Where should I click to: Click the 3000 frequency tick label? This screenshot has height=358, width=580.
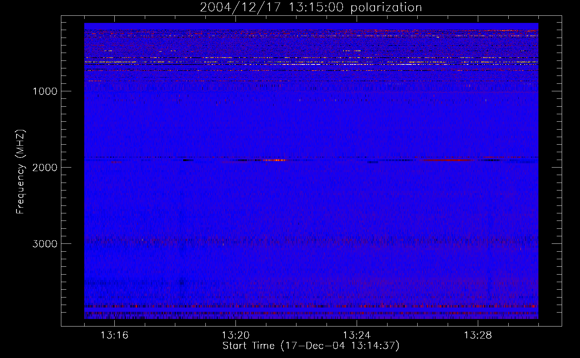tap(45, 244)
